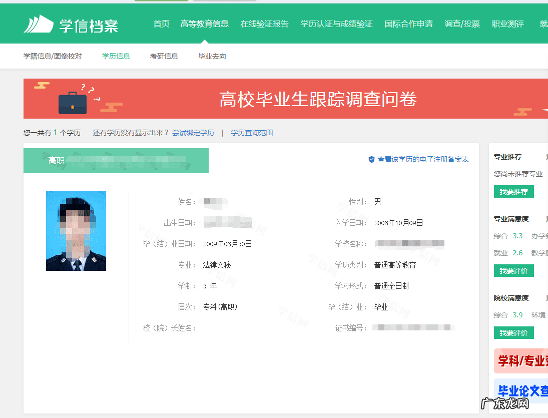
Task: Open 在线验证报告 from the navigation bar
Action: [x=264, y=24]
